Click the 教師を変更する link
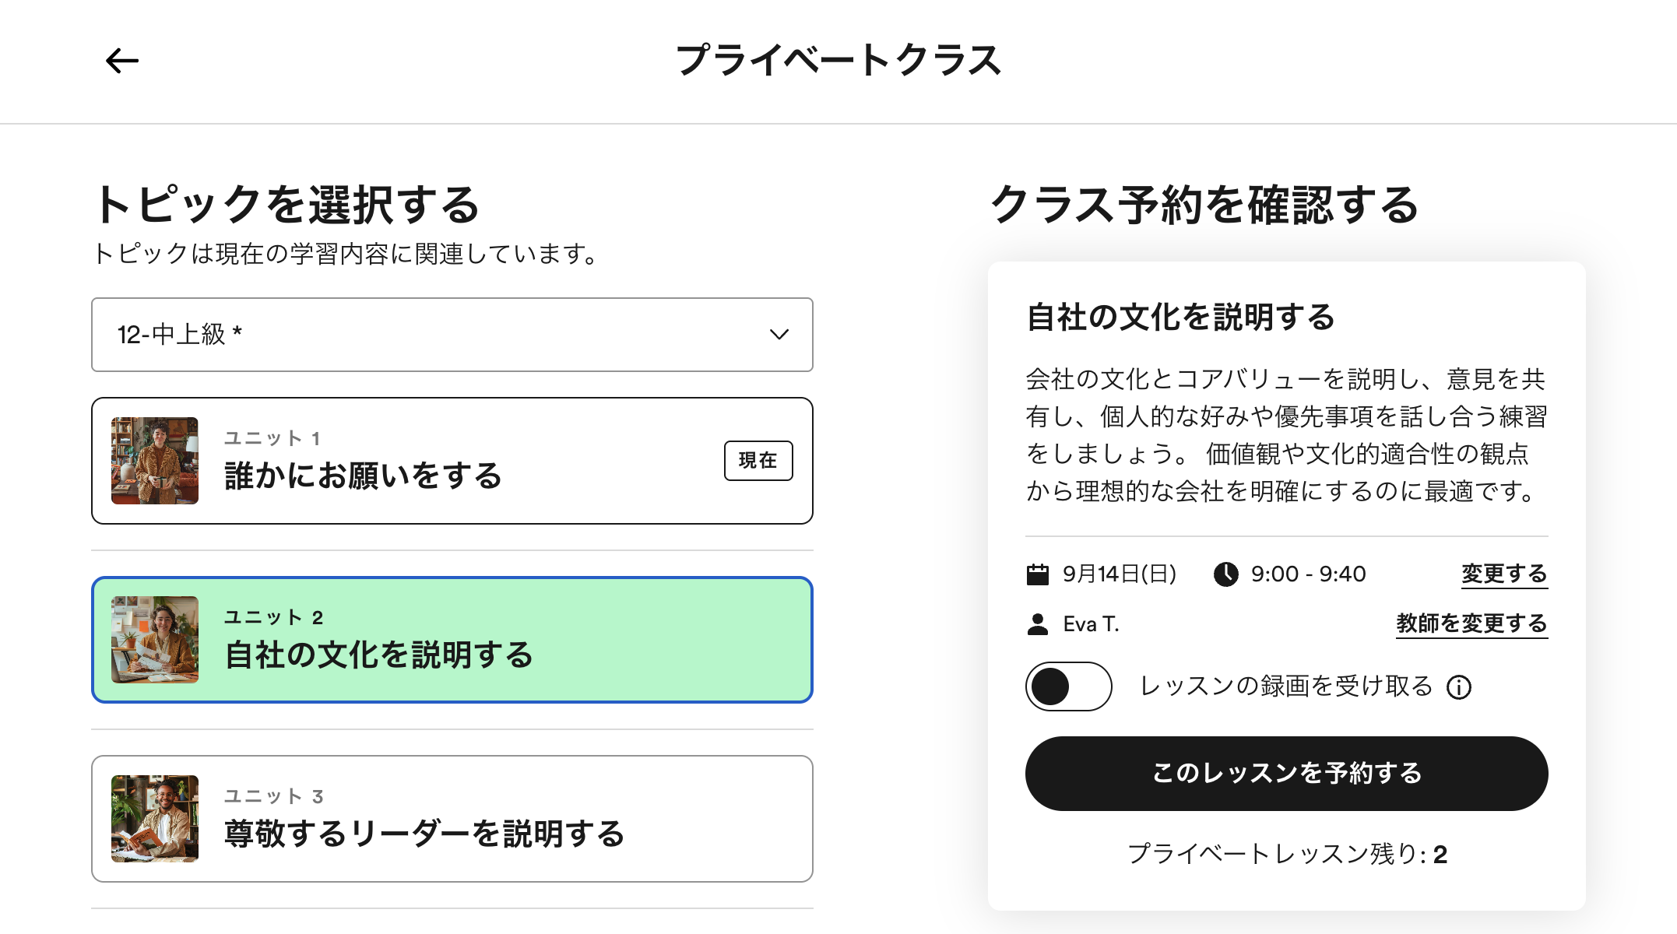The height and width of the screenshot is (934, 1677). [1471, 624]
